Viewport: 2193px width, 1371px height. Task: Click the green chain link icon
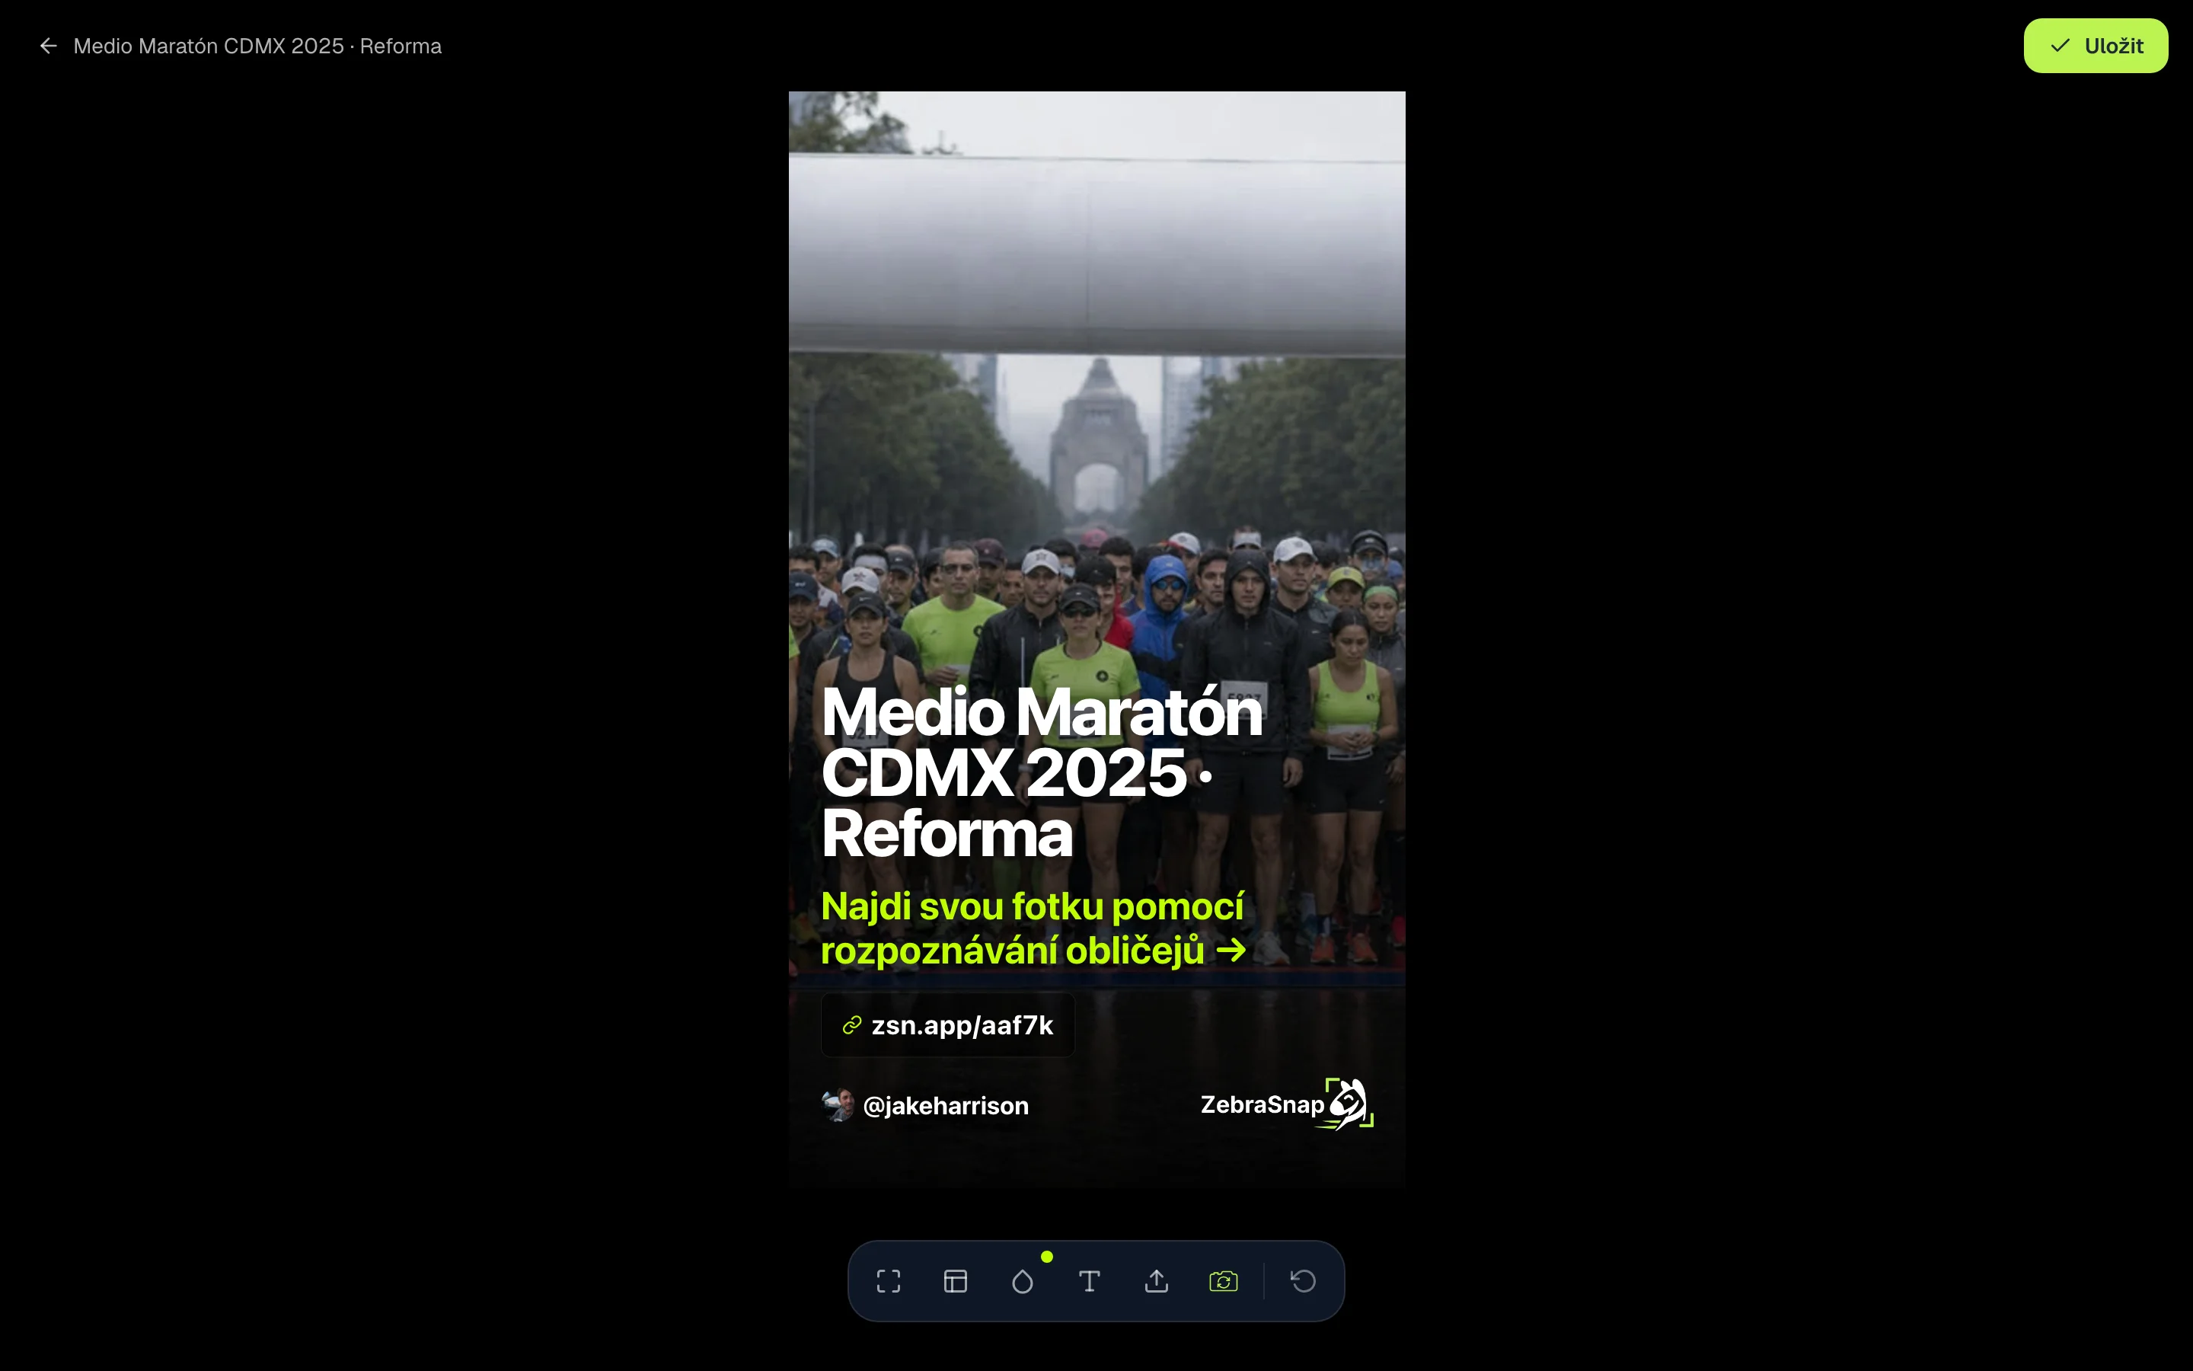point(851,1024)
